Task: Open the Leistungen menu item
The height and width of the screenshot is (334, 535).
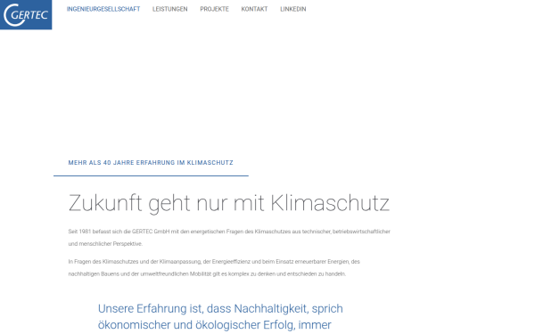Action: (x=170, y=9)
